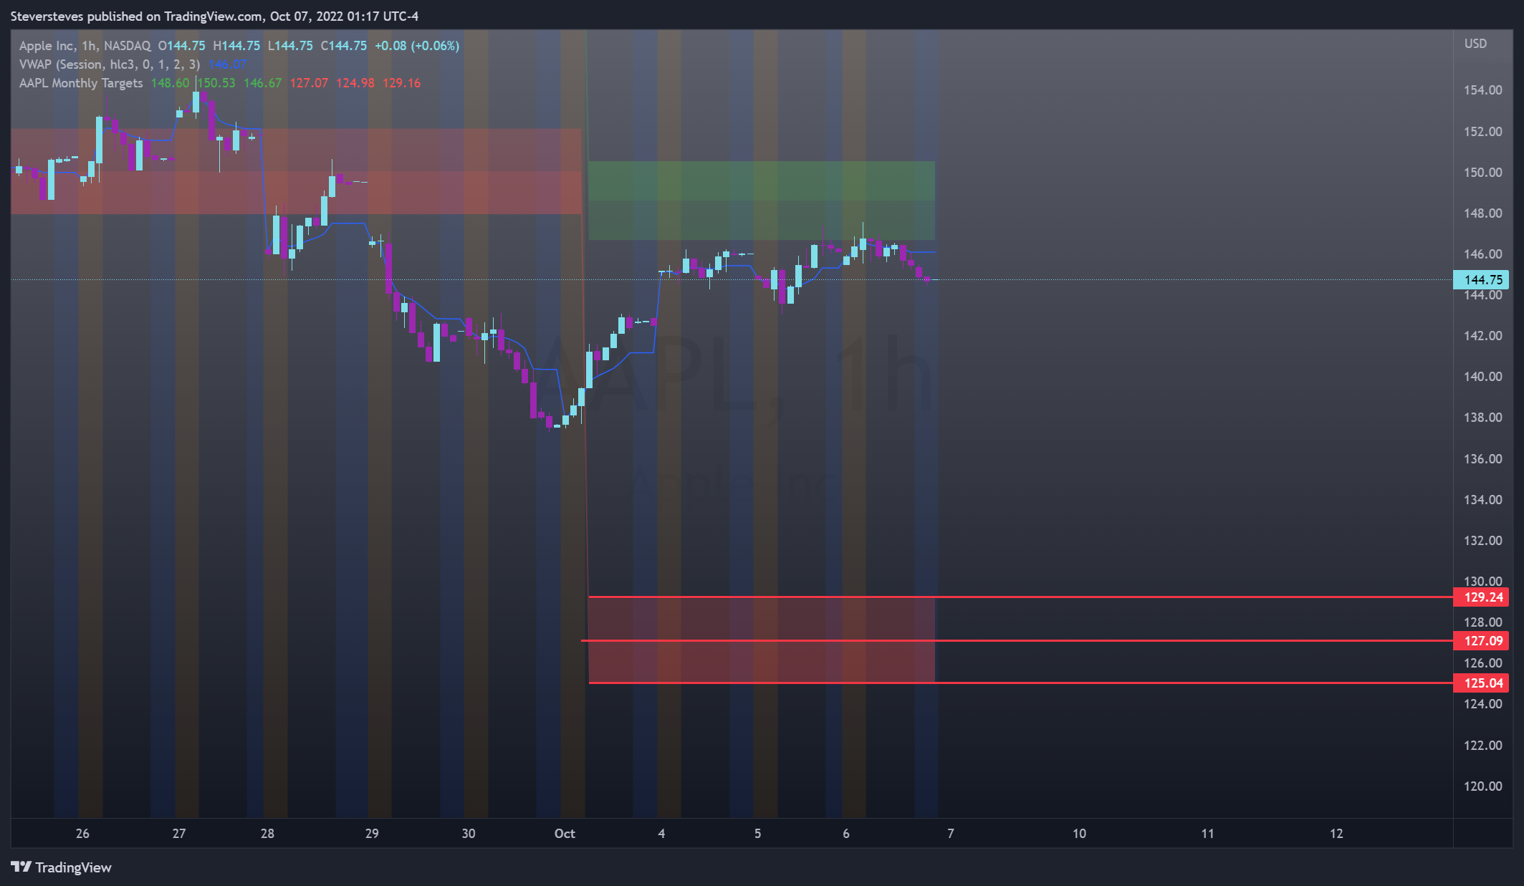
Task: Click the 10 date label on time axis
Action: [1079, 834]
